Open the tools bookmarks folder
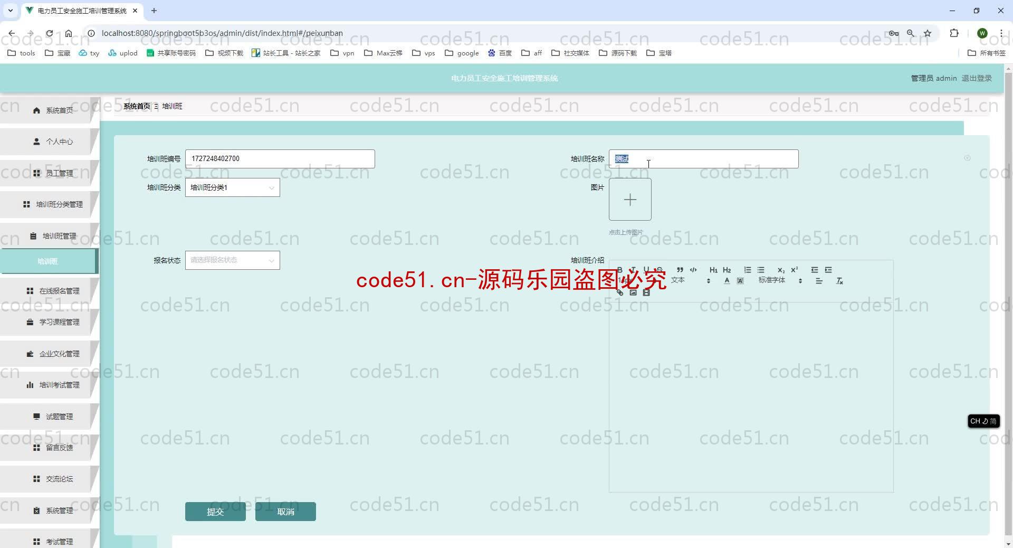 click(21, 53)
